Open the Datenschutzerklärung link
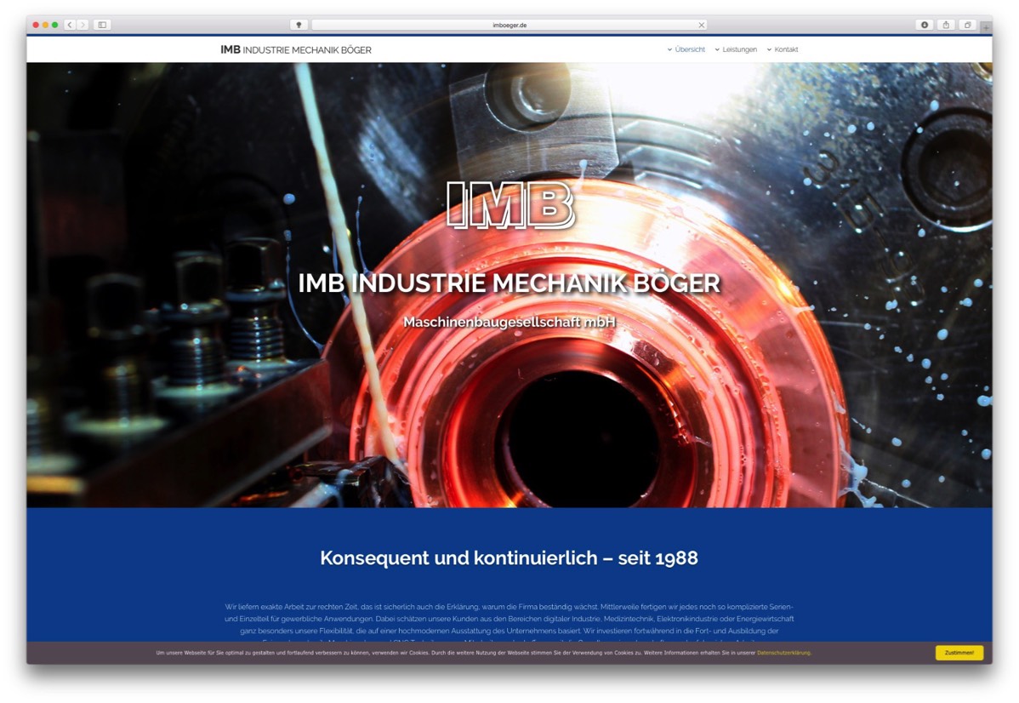 [x=783, y=653]
